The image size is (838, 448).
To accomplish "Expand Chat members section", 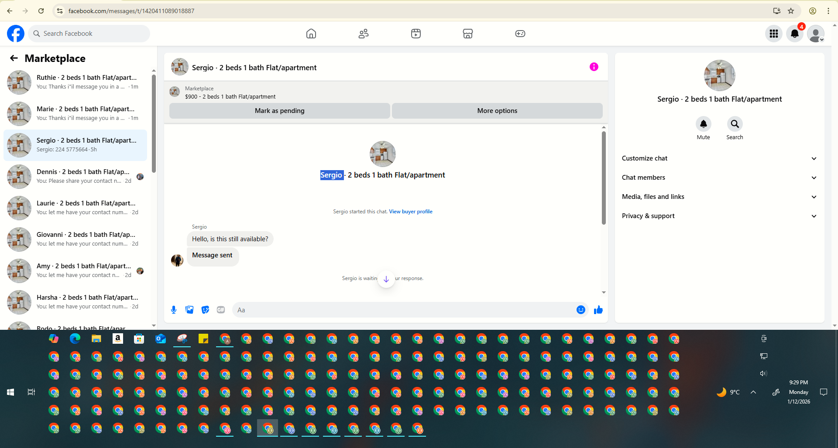I will 719,178.
